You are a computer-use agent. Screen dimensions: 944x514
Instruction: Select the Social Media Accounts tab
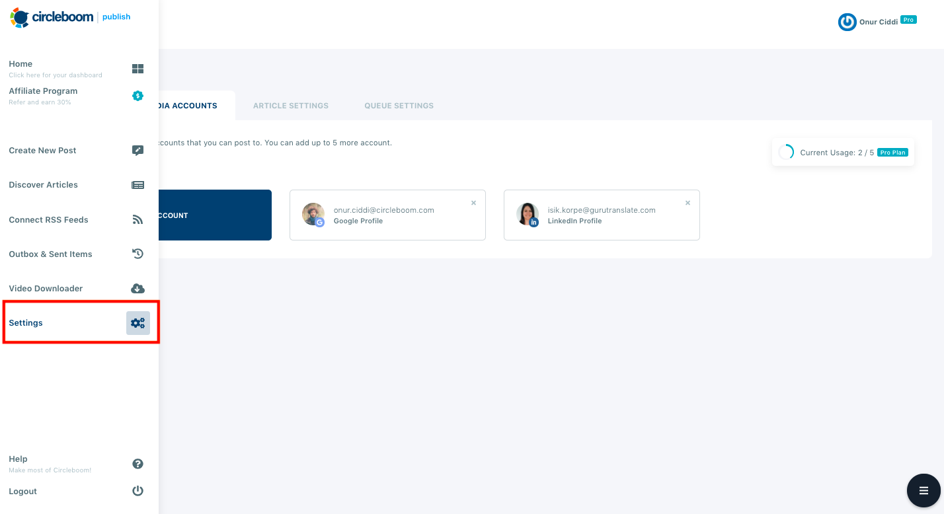[x=197, y=106]
